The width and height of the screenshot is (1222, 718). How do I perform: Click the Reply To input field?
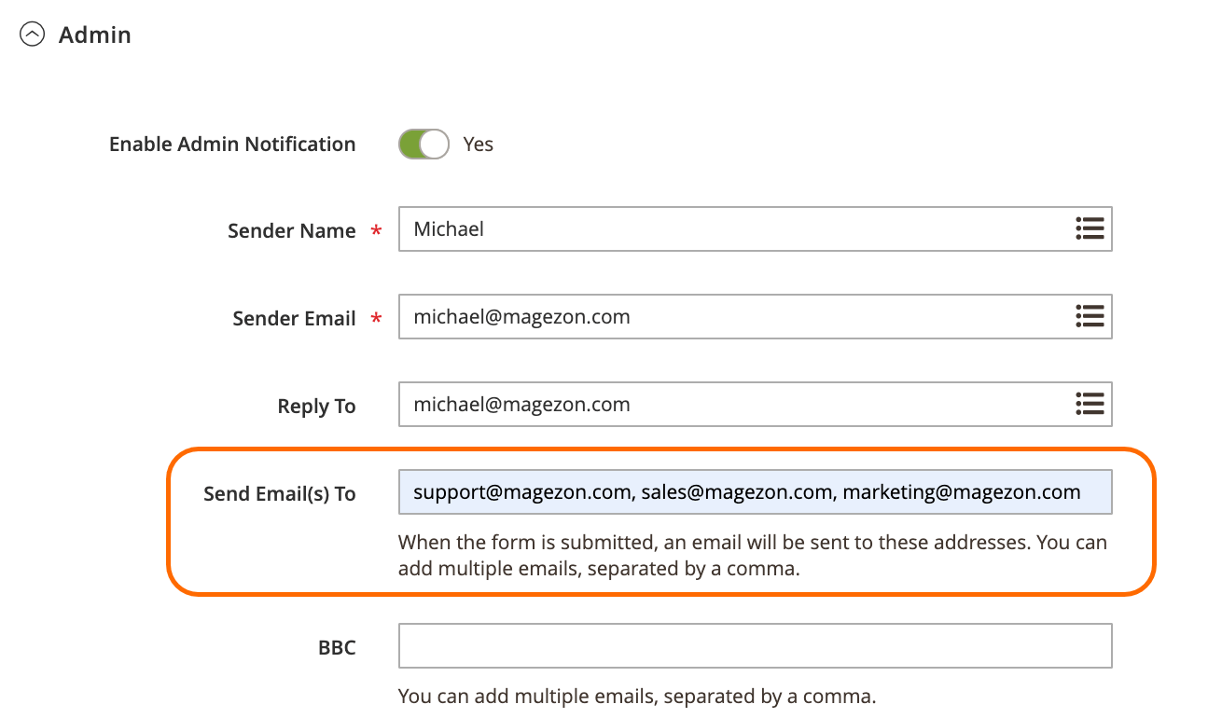coord(755,404)
